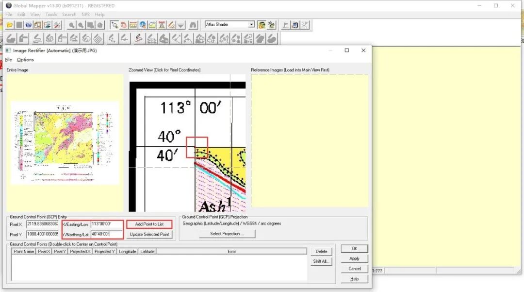Click the Update Selected Point button

[x=149, y=235]
